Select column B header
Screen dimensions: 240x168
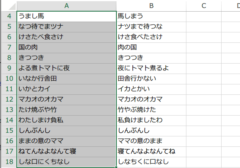click(151, 6)
